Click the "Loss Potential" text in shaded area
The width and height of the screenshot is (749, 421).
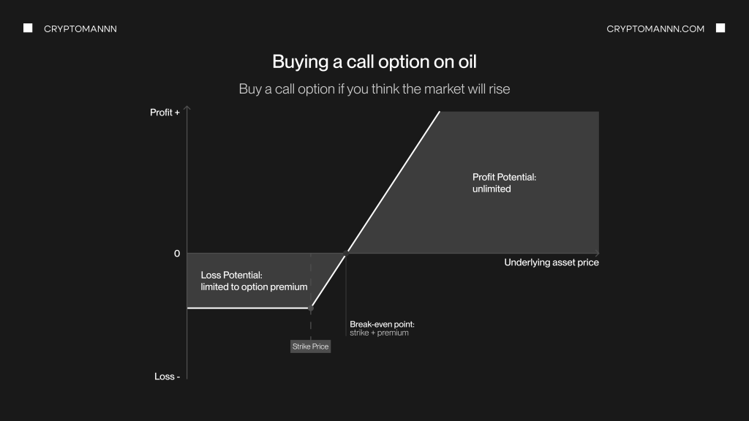254,281
